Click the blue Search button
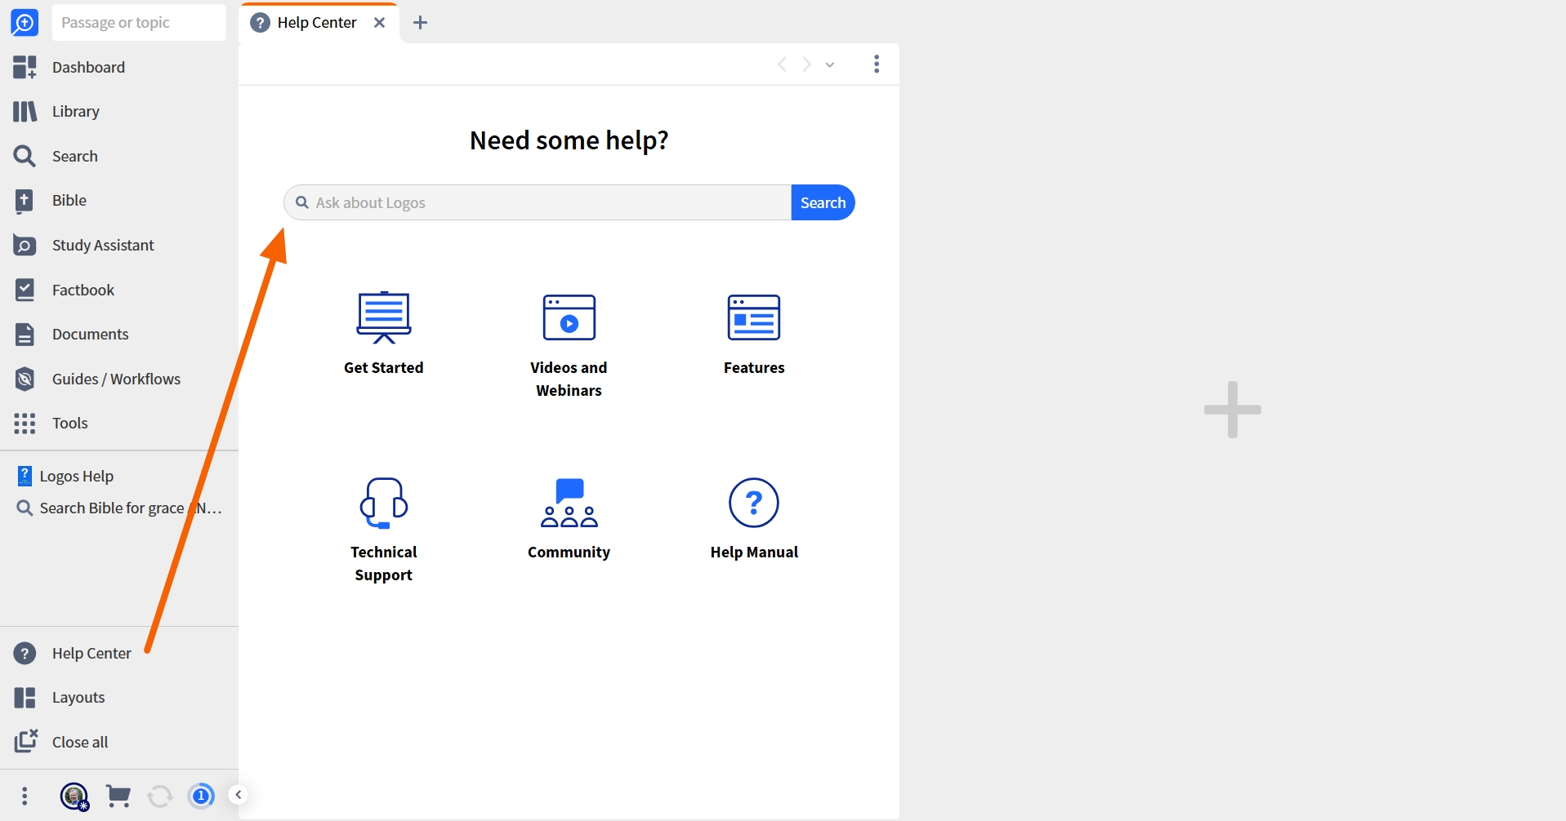 (x=823, y=202)
